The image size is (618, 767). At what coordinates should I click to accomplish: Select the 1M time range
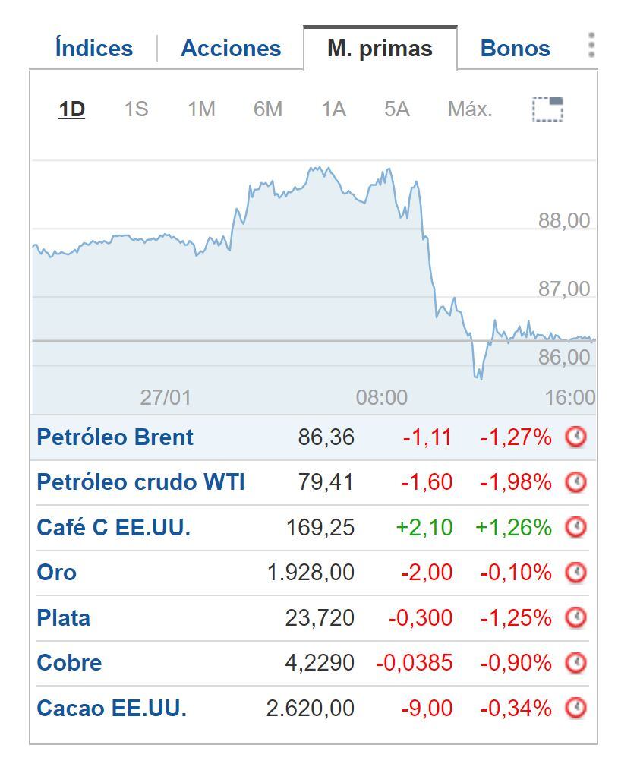tap(203, 109)
